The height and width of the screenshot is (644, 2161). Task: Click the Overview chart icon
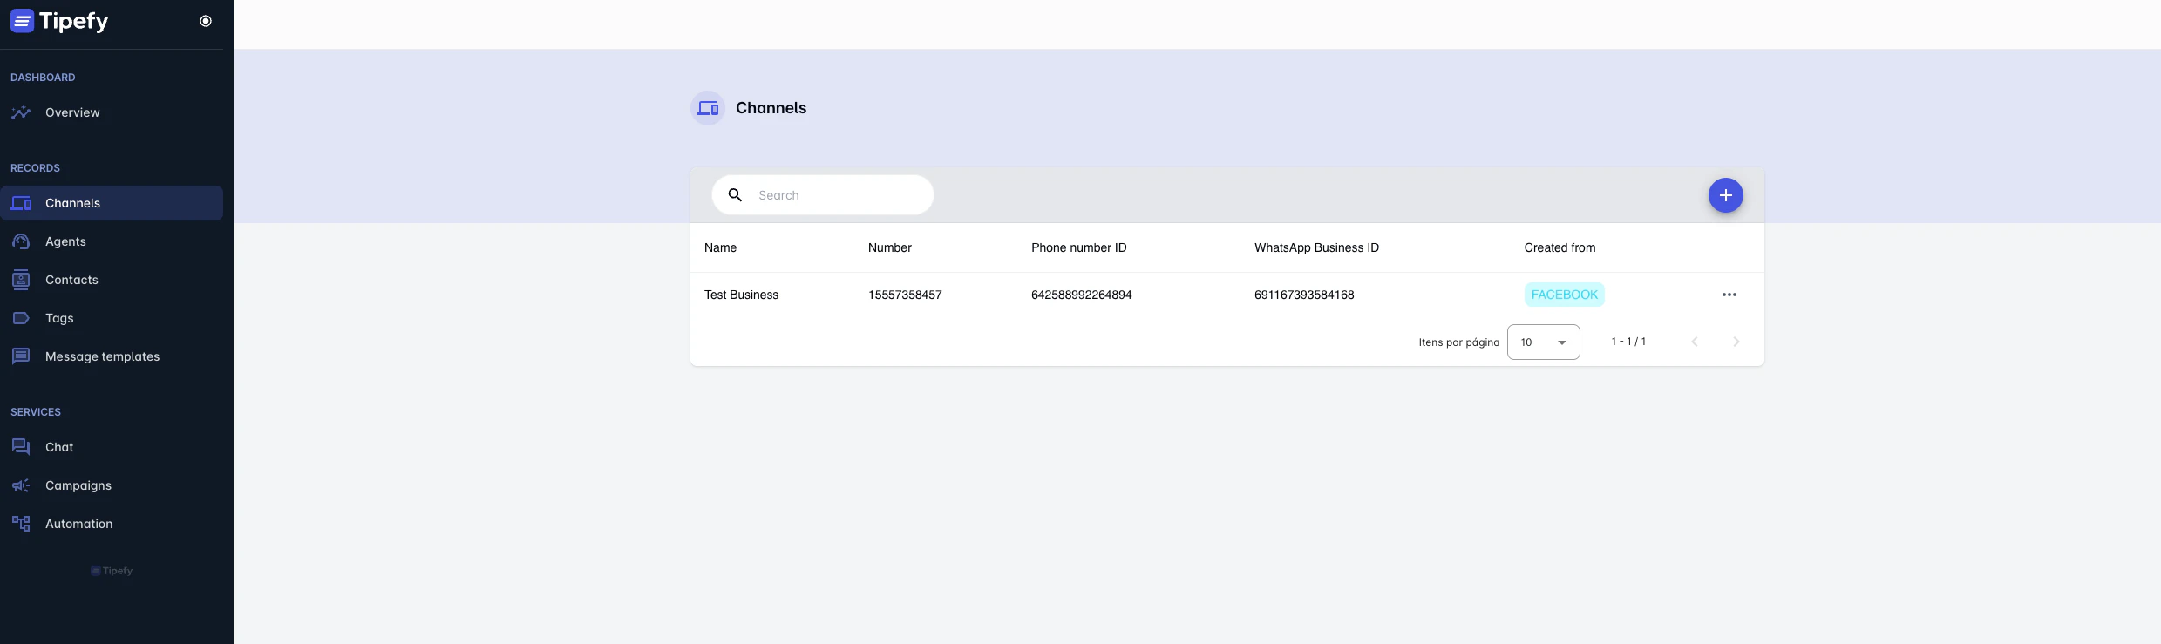click(21, 112)
